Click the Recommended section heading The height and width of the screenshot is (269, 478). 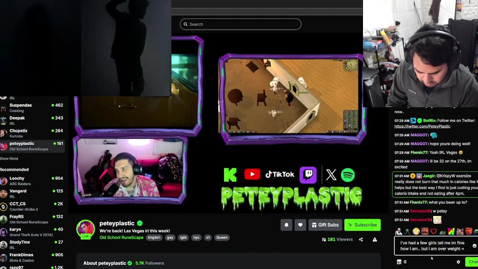(14, 170)
